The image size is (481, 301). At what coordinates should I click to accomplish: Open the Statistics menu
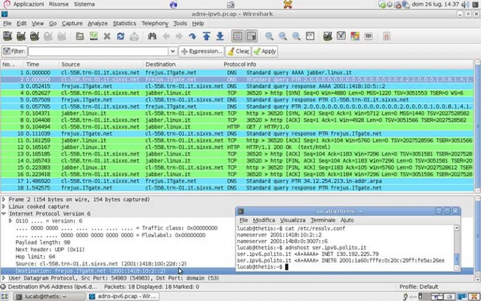click(x=125, y=23)
